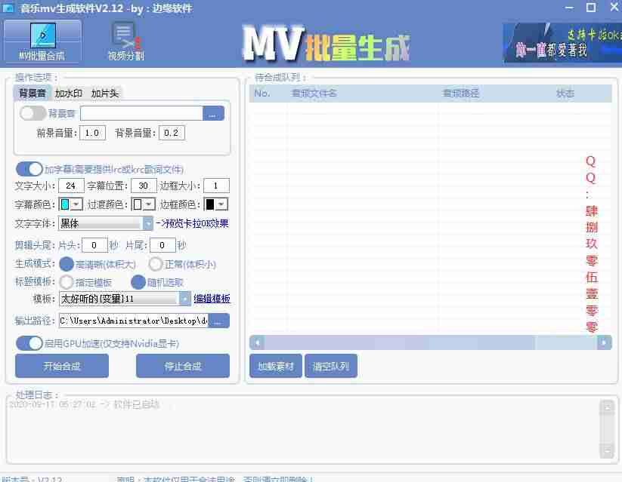Expand the 边框颜色 dropdown arrow
The image size is (622, 482).
(221, 204)
